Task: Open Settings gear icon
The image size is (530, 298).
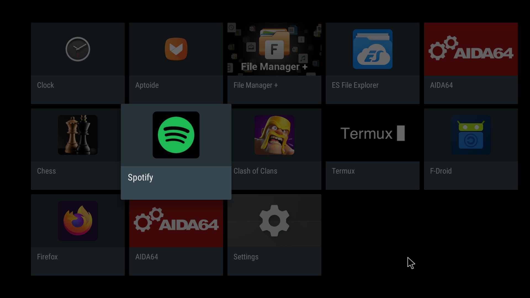Action: click(x=274, y=221)
